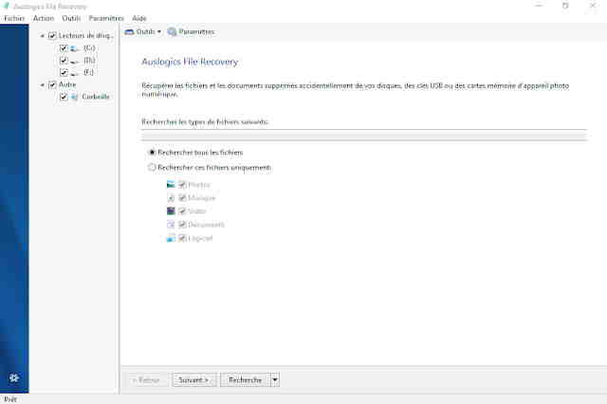Screen dimensions: 607x404
Task: Toggle the Photos file type checkbox
Action: pyautogui.click(x=182, y=184)
